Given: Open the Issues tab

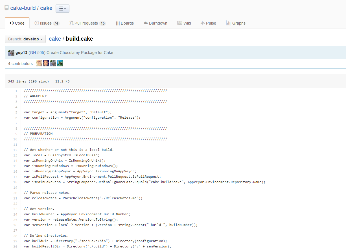Looking at the screenshot, I should click(47, 23).
